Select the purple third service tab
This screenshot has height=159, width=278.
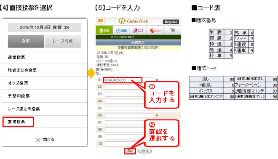pyautogui.click(x=138, y=30)
